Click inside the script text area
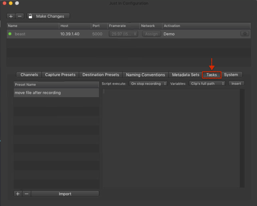 click(x=171, y=138)
